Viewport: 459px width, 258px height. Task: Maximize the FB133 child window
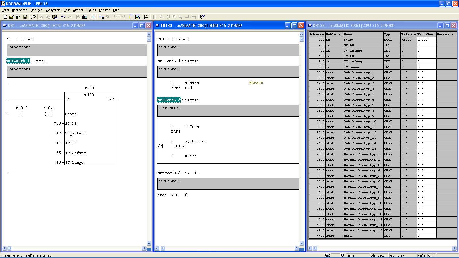pyautogui.click(x=294, y=26)
